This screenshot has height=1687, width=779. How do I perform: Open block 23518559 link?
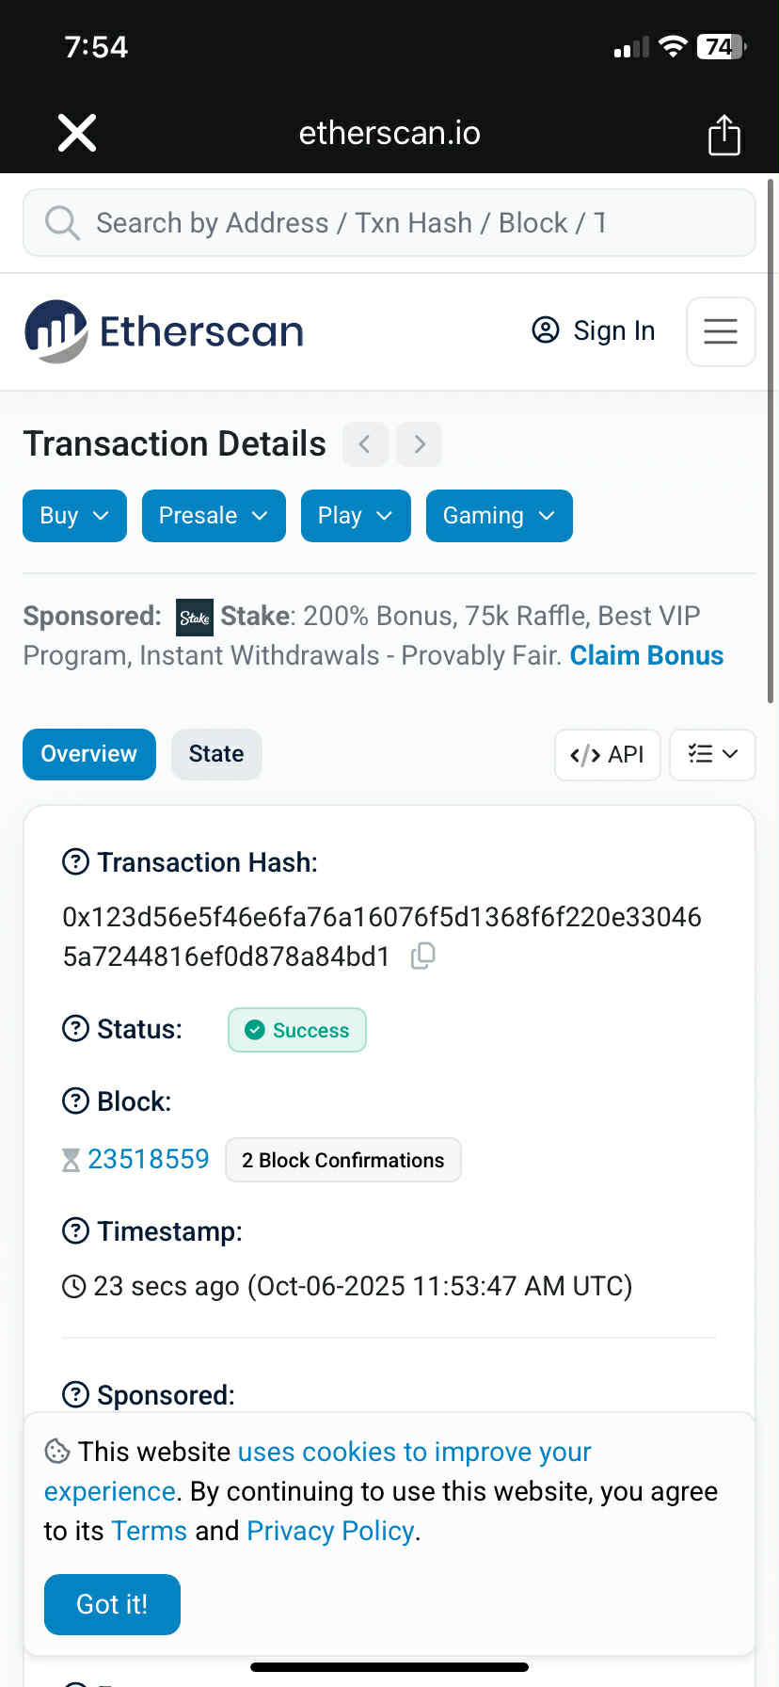point(148,1159)
